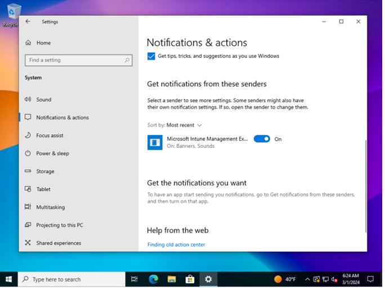385x290 pixels.
Task: Open Power & sleep settings
Action: pos(52,153)
